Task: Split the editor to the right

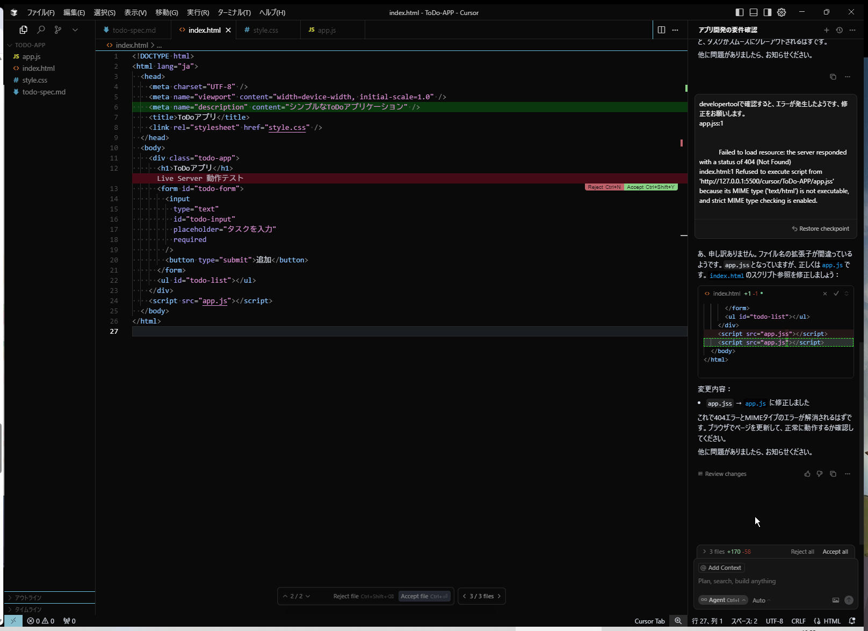Action: (x=661, y=30)
